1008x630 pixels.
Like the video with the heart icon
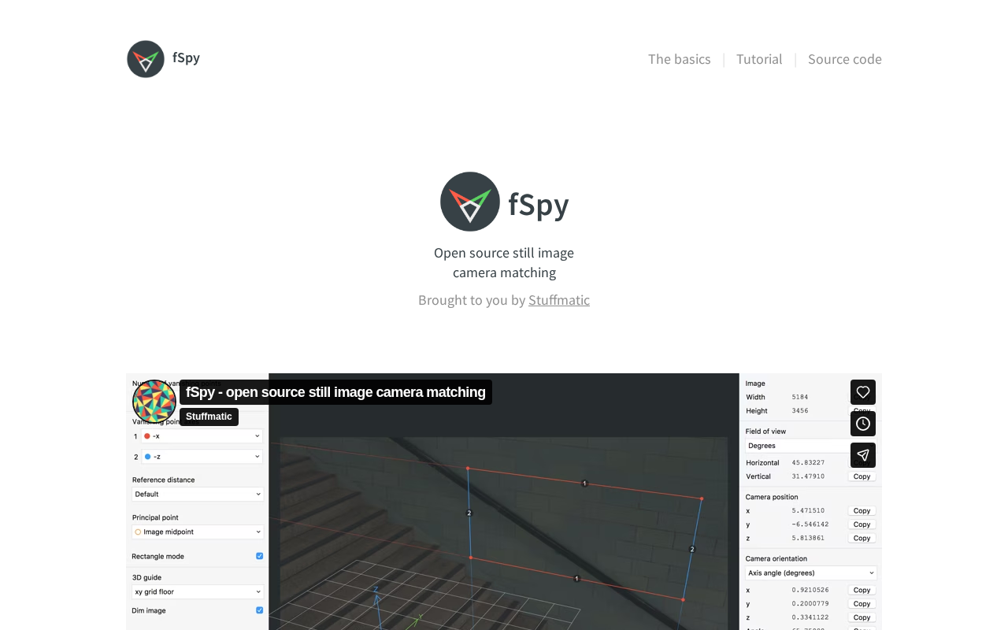pos(863,392)
